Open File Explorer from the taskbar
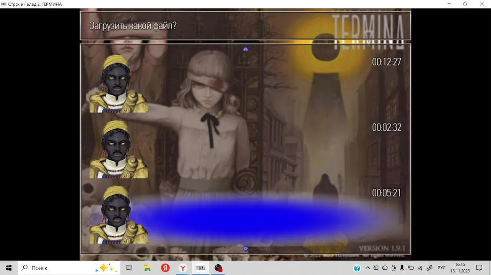The width and height of the screenshot is (491, 275). [147, 268]
